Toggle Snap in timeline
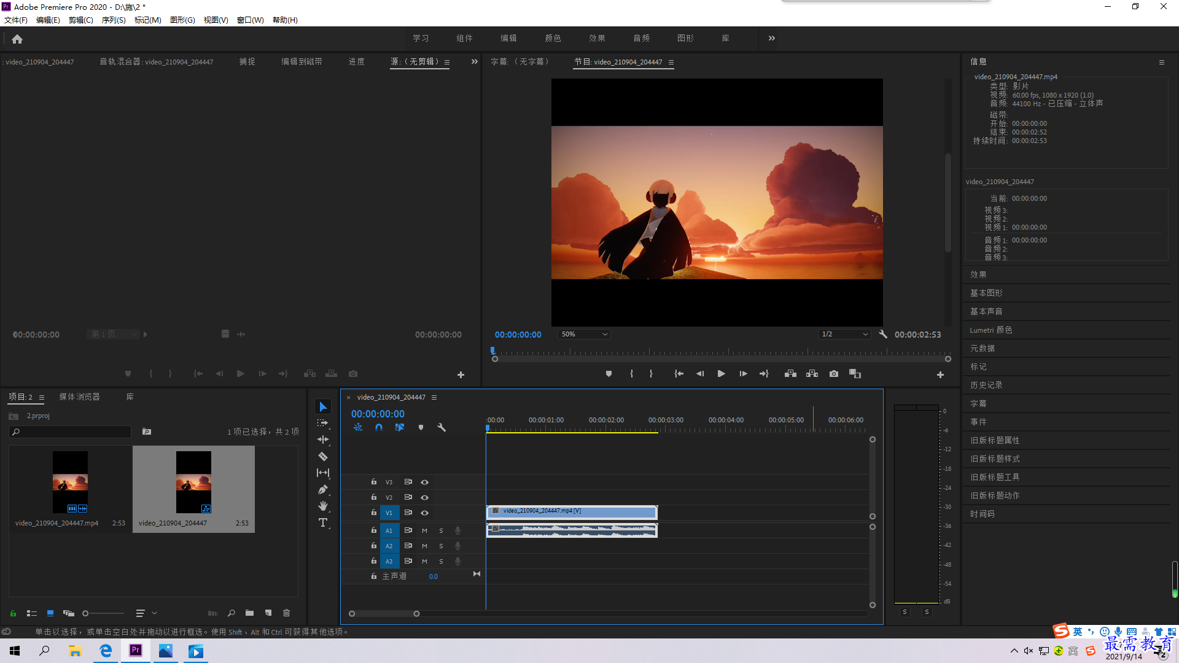This screenshot has height=663, width=1179. tap(379, 427)
